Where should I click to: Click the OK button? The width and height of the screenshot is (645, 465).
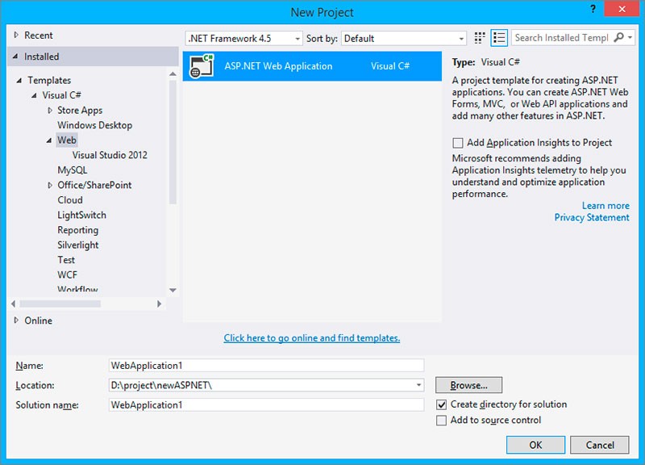[535, 445]
